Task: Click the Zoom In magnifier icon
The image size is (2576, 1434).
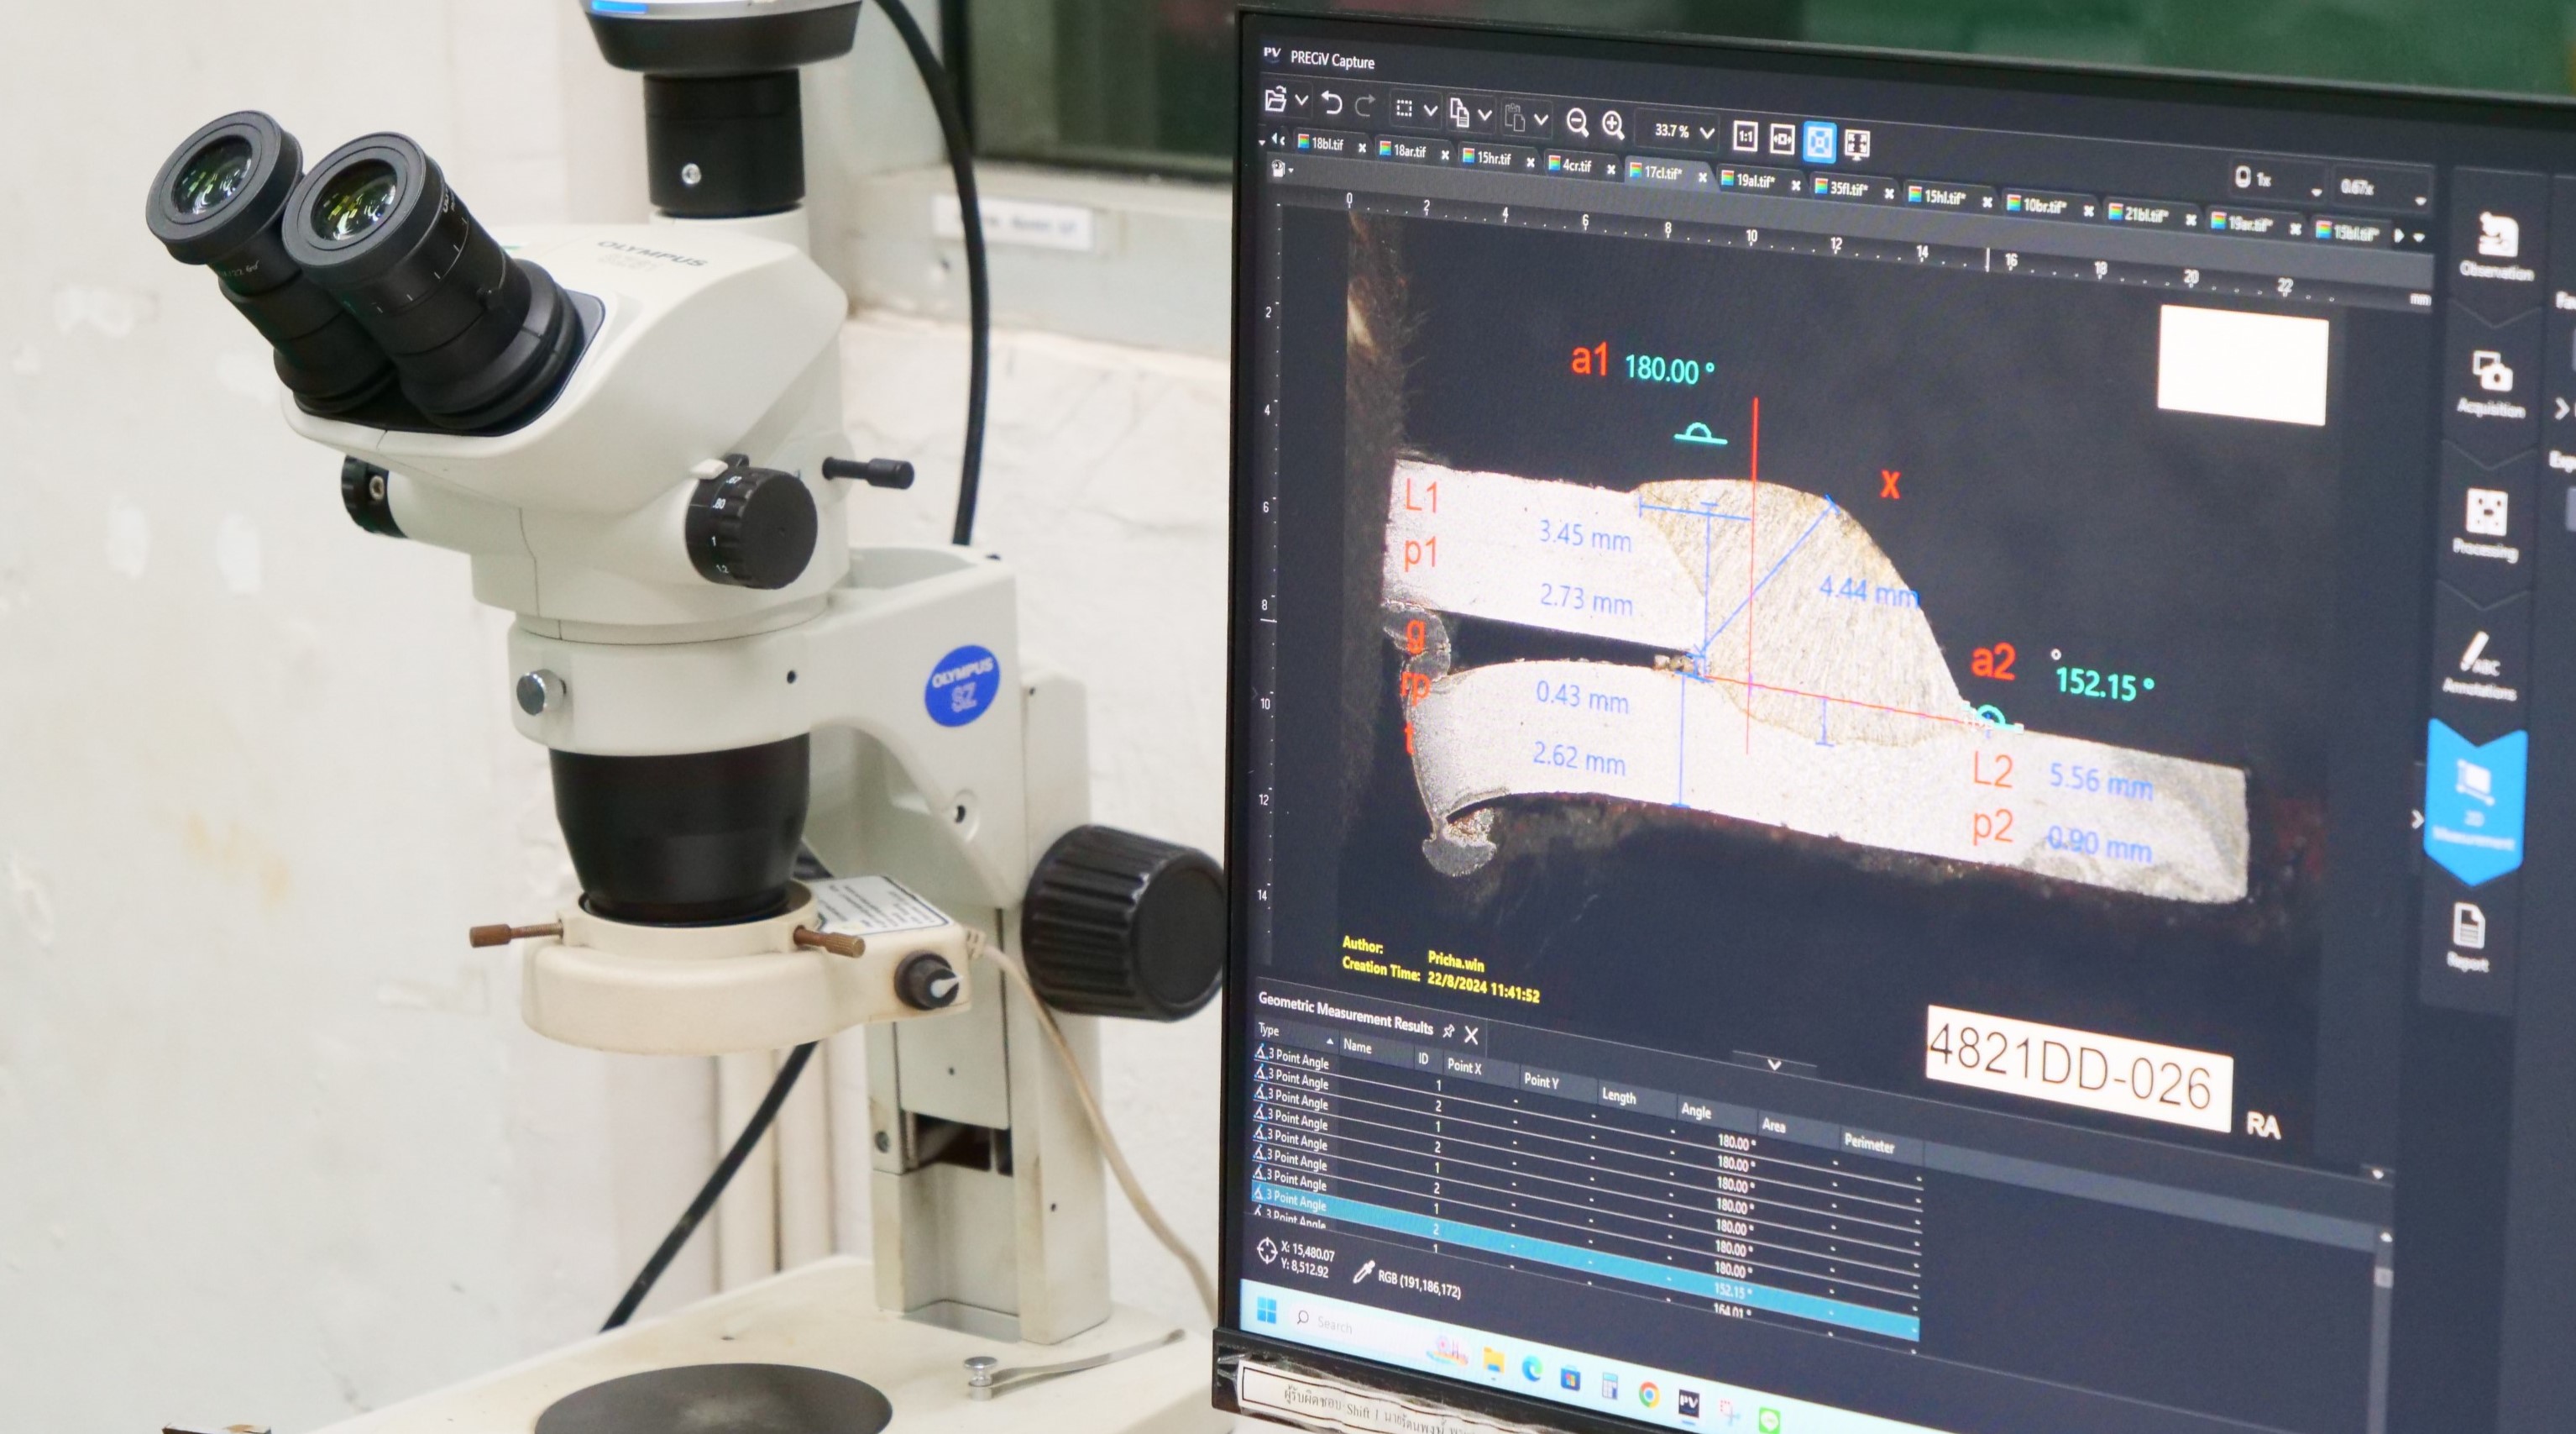Action: 1613,125
